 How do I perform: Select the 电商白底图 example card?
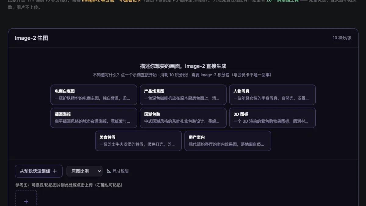pos(94,95)
